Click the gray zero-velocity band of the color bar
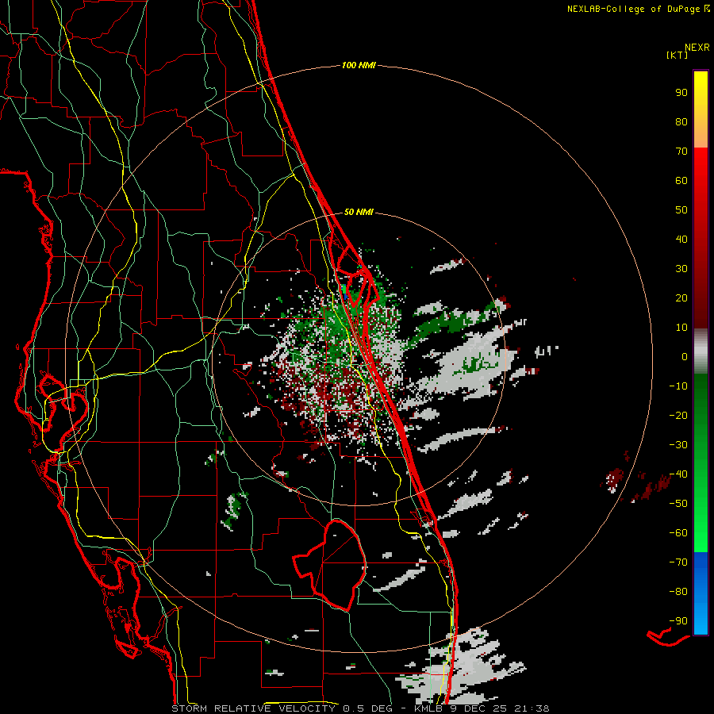This screenshot has width=714, height=714. click(701, 351)
